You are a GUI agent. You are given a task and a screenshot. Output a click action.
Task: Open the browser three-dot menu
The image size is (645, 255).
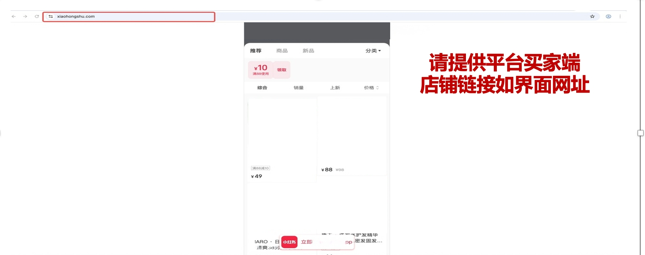620,17
